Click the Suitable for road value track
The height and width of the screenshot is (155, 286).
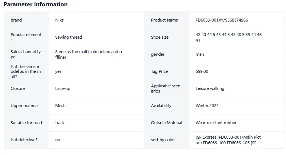(60, 123)
